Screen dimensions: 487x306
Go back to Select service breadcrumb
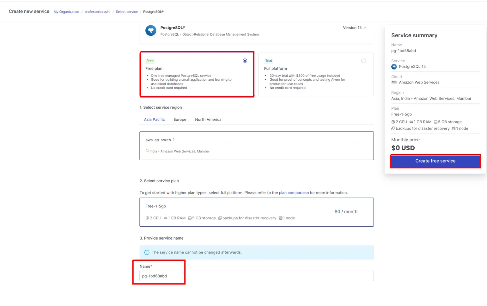[127, 12]
